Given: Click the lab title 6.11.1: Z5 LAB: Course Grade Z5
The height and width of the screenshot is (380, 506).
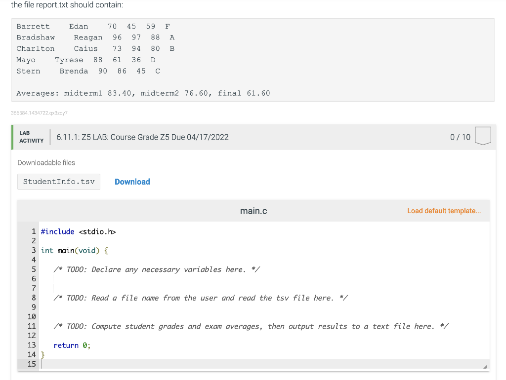Looking at the screenshot, I should [x=142, y=137].
